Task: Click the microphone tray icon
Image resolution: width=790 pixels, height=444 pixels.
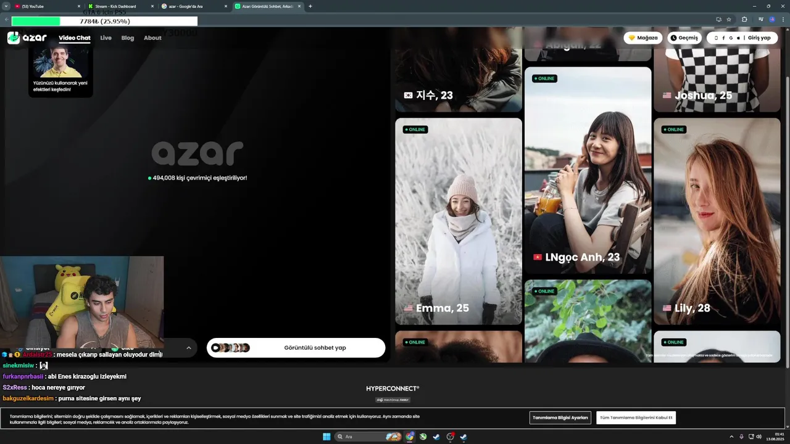Action: [x=741, y=437]
